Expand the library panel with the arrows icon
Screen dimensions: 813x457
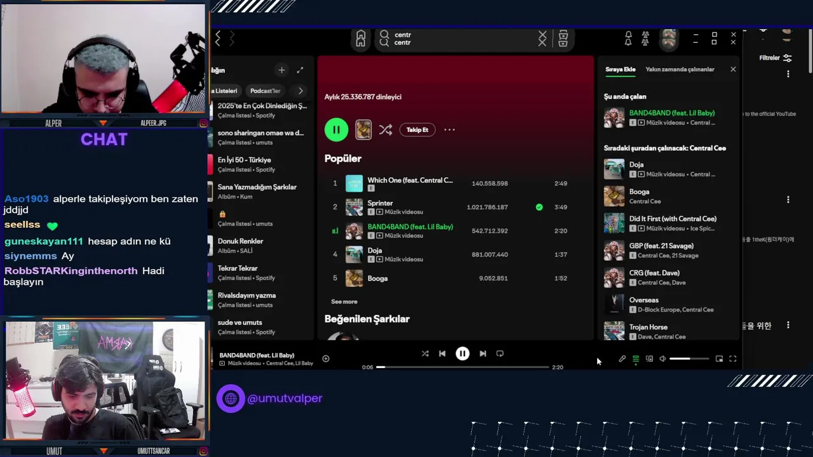tap(300, 70)
